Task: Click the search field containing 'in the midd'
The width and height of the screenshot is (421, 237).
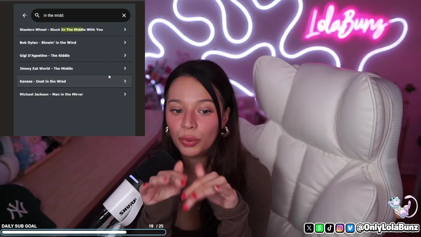Action: [x=81, y=15]
